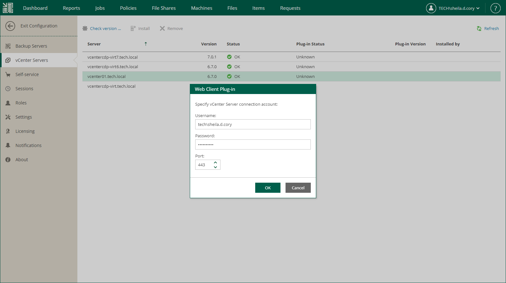Screen dimensions: 506x283
Task: Click the Licensing badge icon
Action: [x=8, y=131]
